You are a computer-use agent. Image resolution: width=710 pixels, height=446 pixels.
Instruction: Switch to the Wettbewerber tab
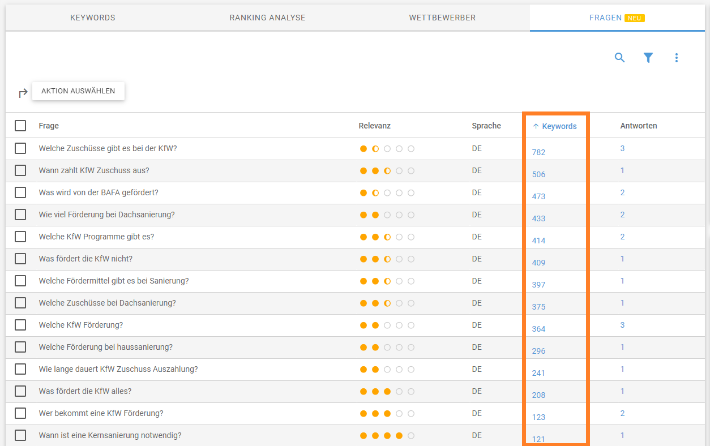[442, 18]
